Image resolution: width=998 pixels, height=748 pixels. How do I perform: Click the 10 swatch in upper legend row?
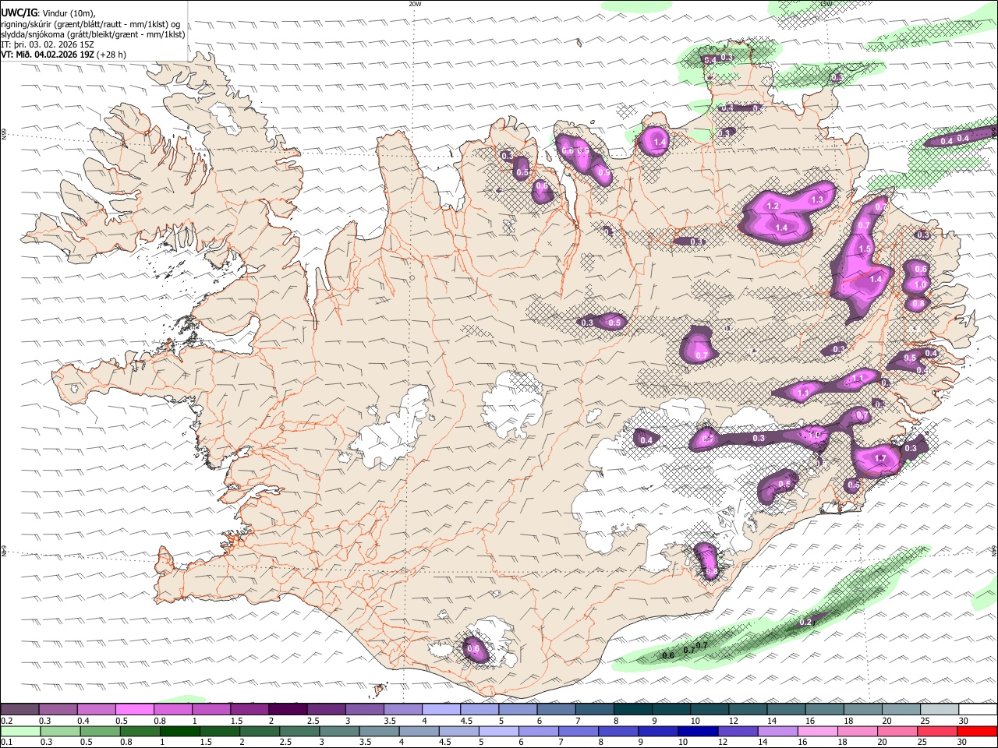[x=709, y=710]
